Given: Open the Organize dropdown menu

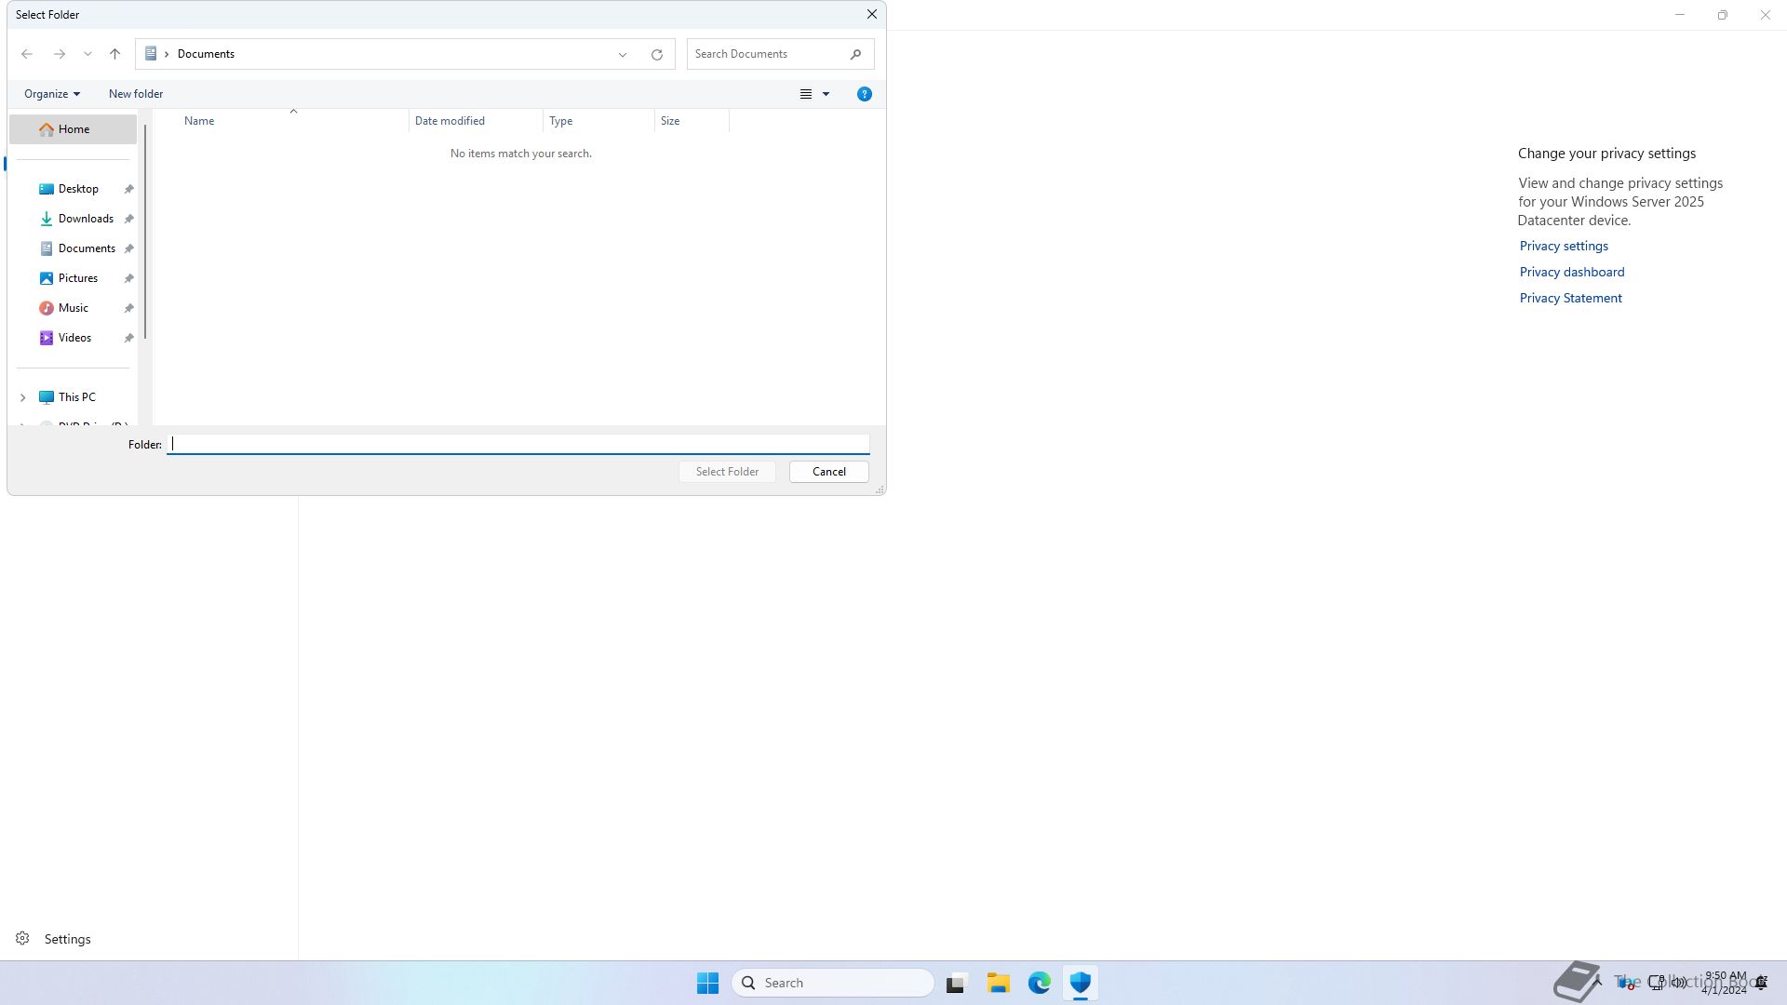Looking at the screenshot, I should point(52,94).
